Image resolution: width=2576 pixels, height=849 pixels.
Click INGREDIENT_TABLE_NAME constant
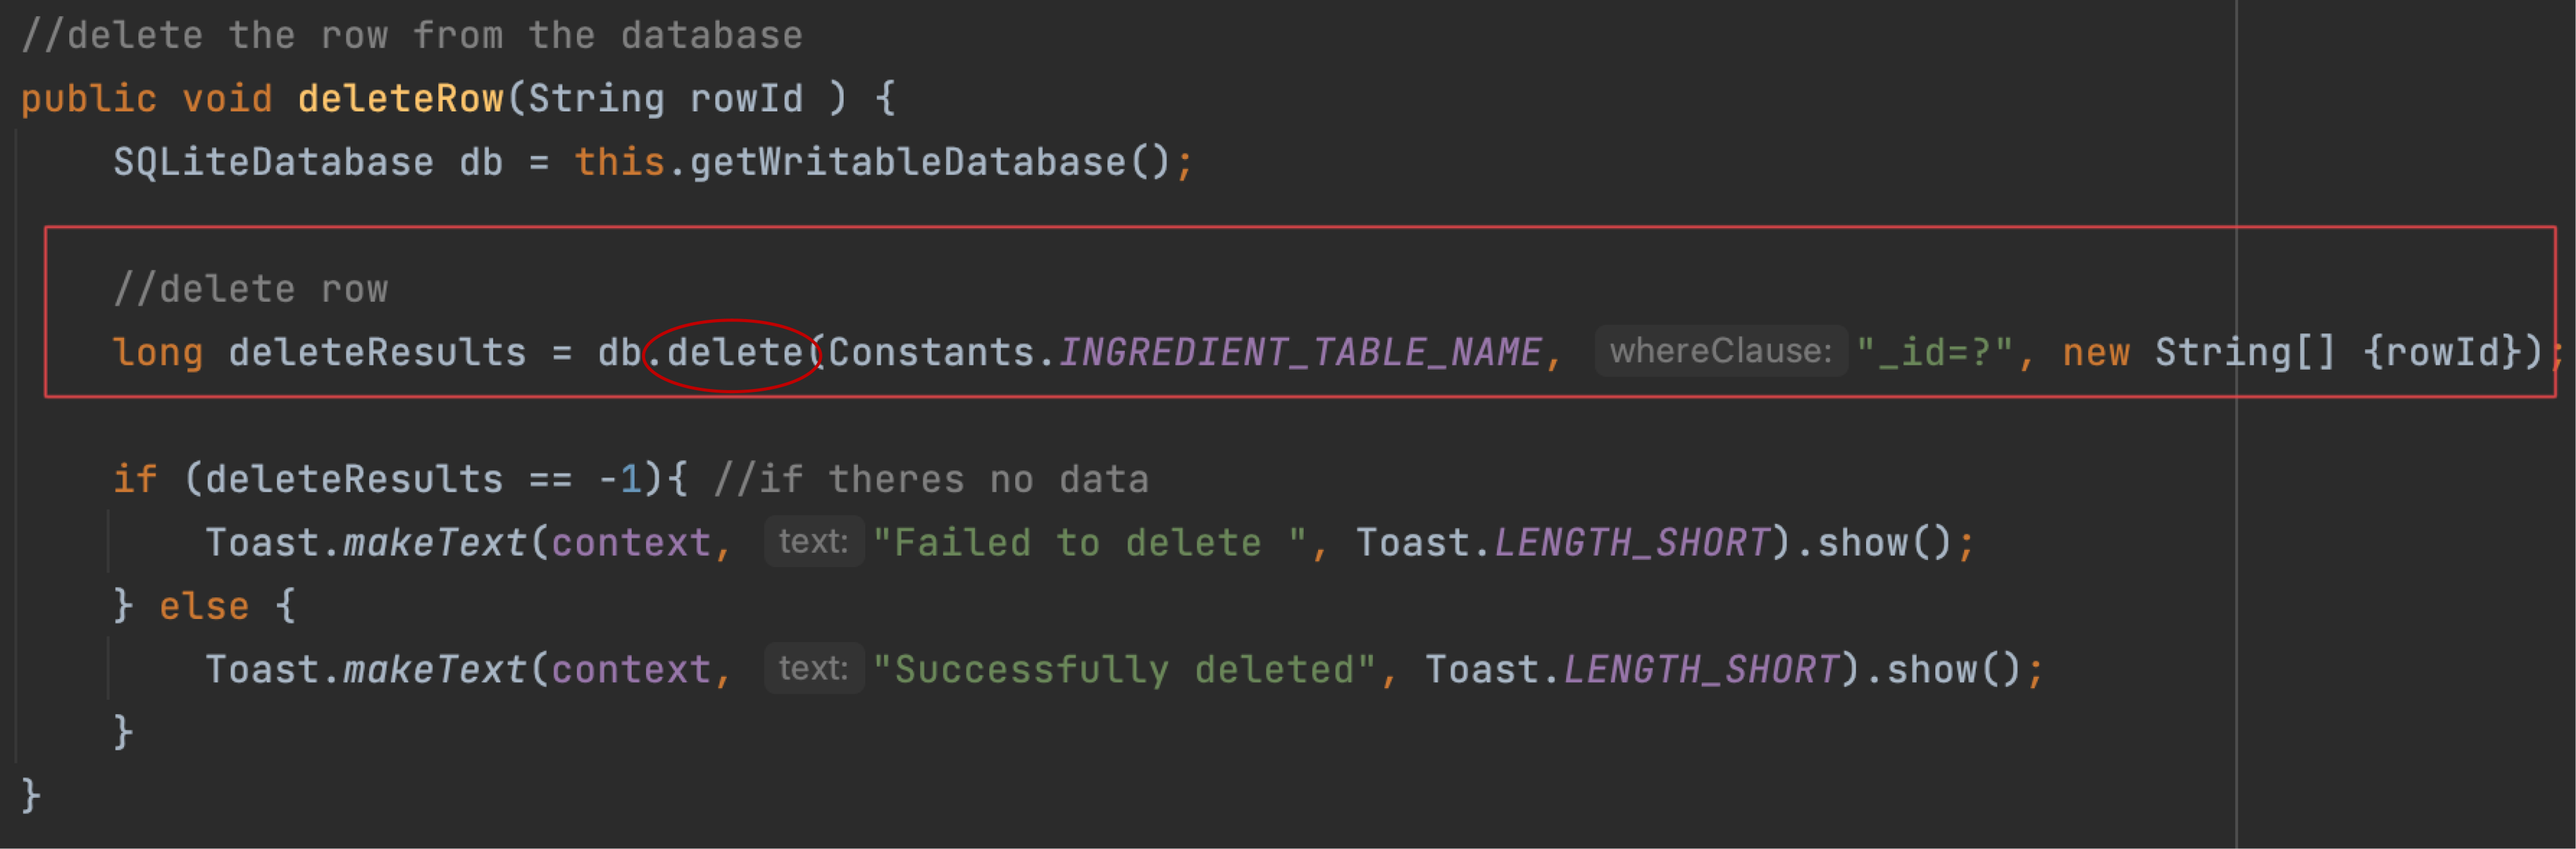(x=1299, y=352)
